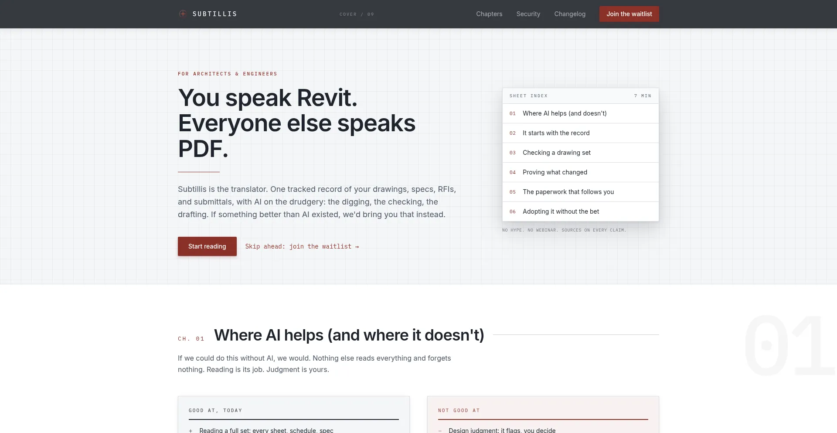Click the Subtillis crosshair logo icon

tap(183, 14)
